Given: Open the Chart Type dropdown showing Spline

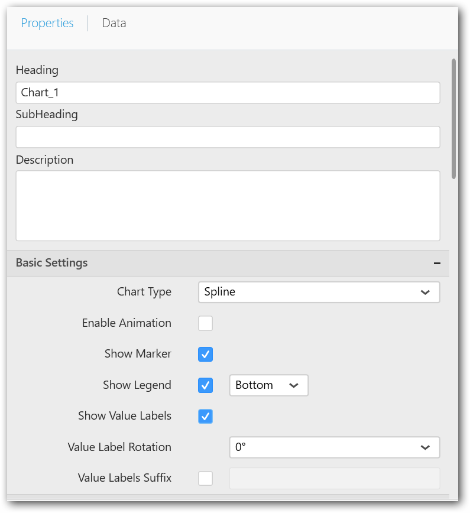Looking at the screenshot, I should point(307,292).
